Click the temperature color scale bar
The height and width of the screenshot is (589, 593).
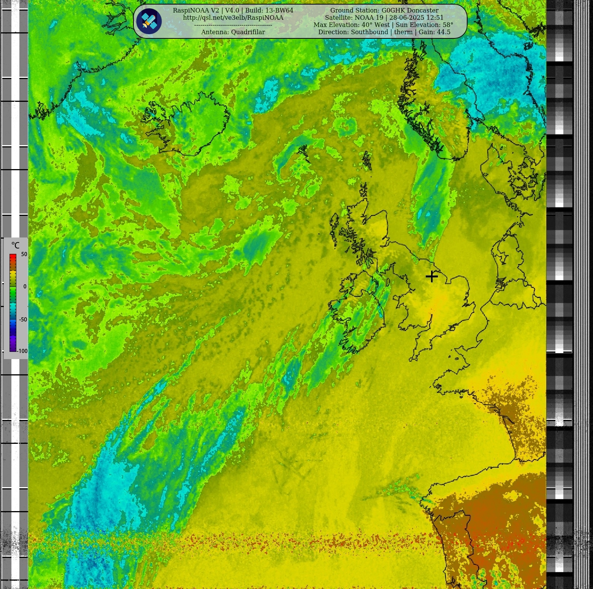[13, 303]
